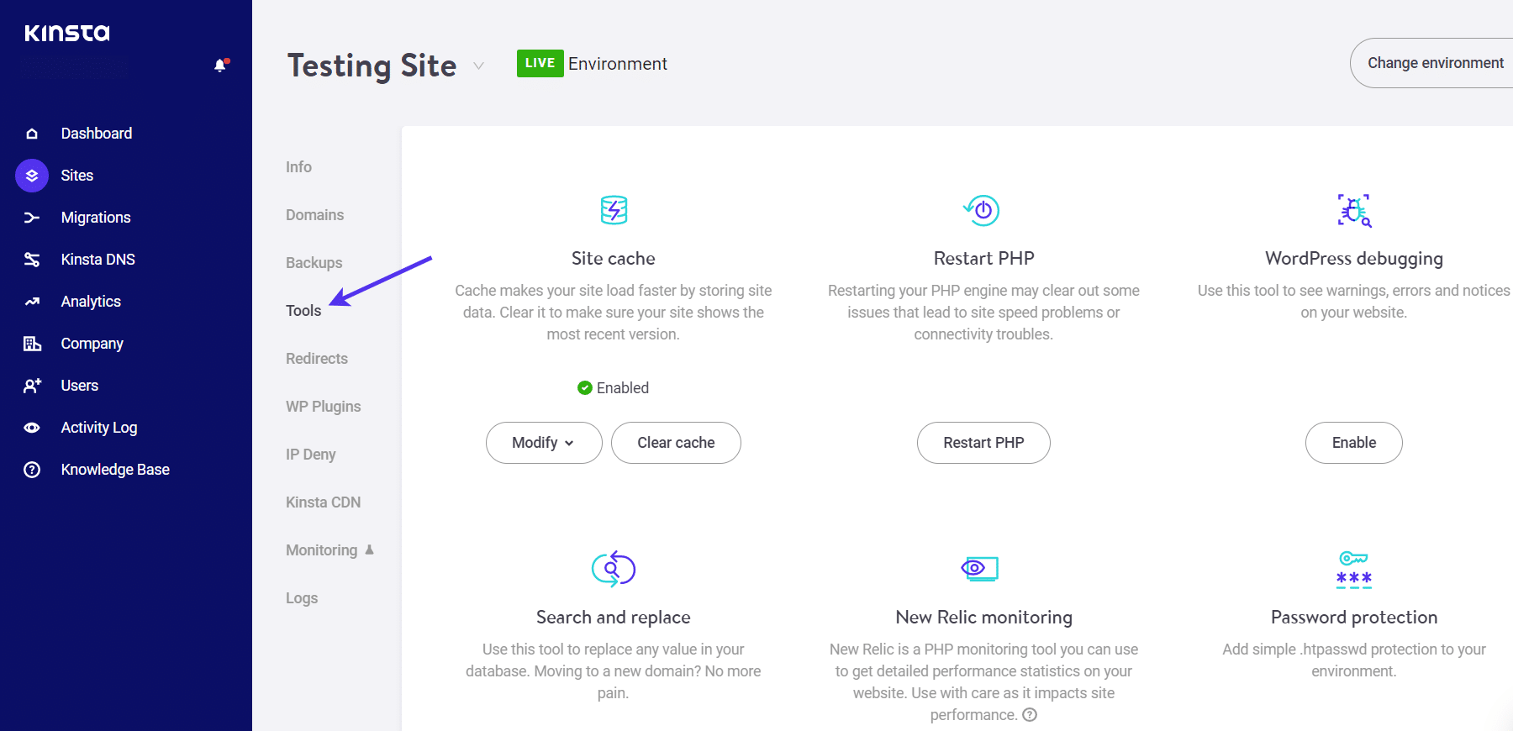Click the Testing Site title

tap(372, 66)
